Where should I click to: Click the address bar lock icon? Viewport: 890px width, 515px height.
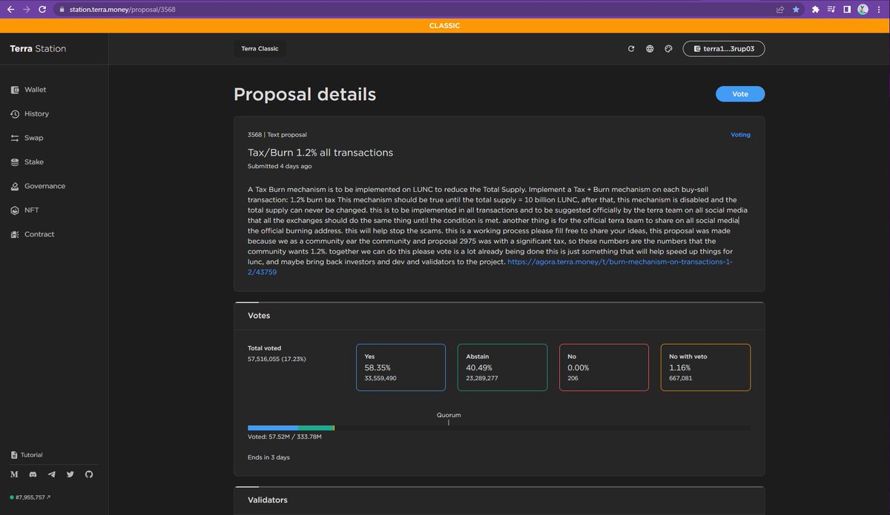[63, 10]
